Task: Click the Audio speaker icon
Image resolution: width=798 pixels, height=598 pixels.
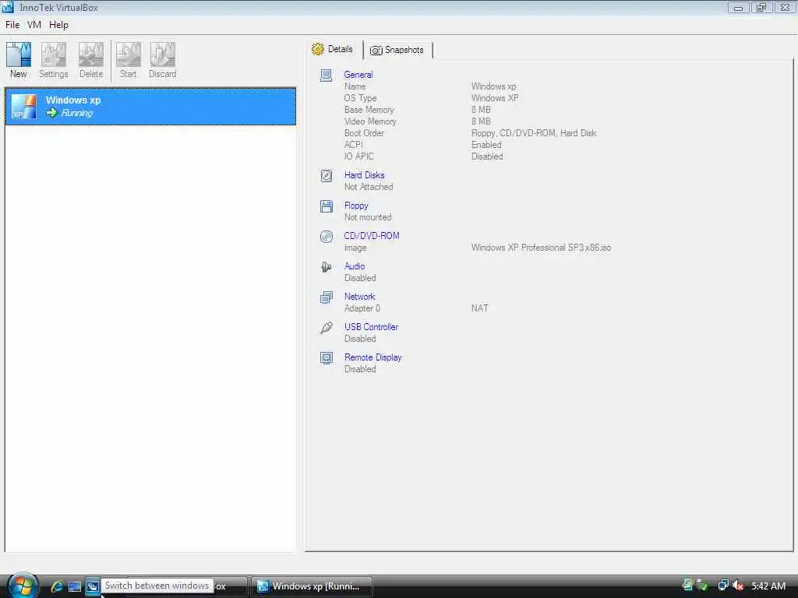Action: pos(327,267)
